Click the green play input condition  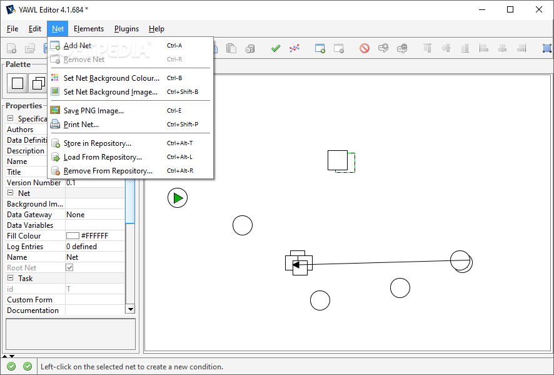[178, 198]
